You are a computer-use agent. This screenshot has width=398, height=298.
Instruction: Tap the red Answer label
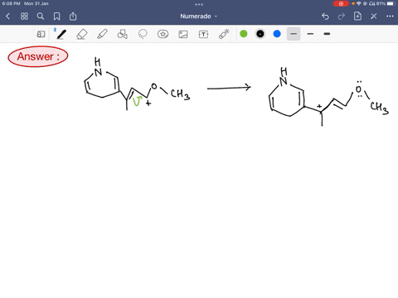click(x=38, y=56)
